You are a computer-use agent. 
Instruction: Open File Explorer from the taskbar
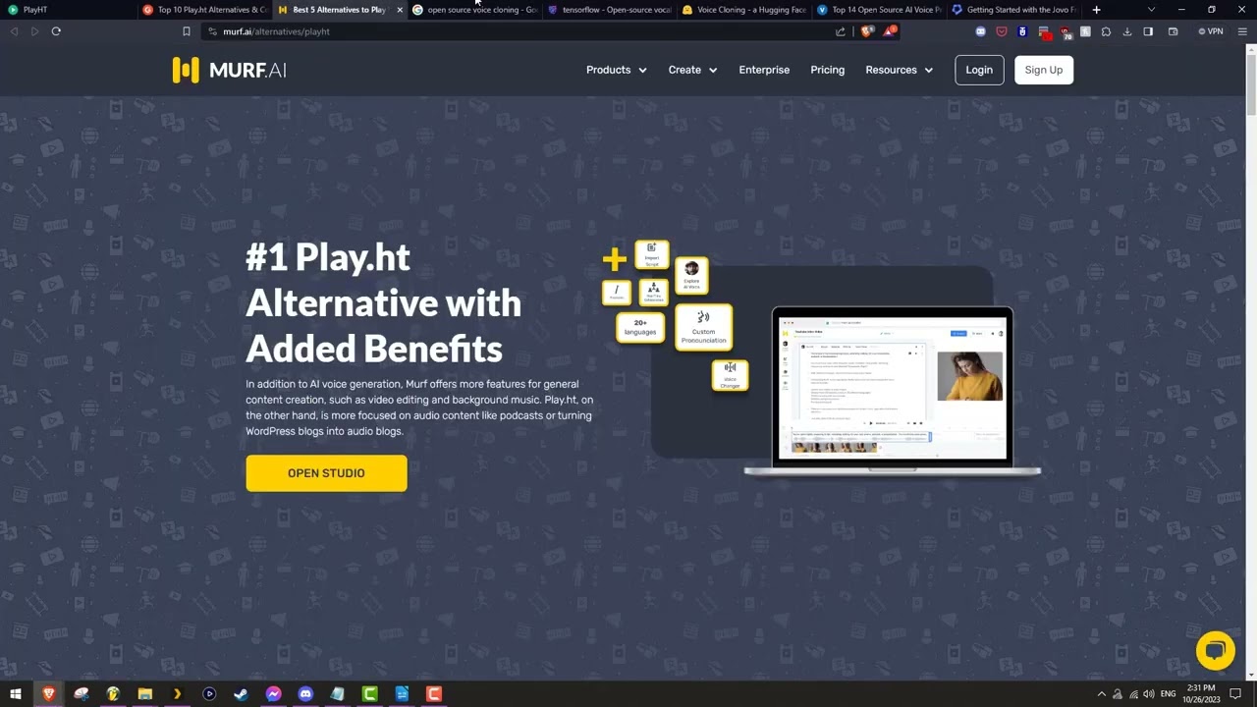(x=144, y=694)
